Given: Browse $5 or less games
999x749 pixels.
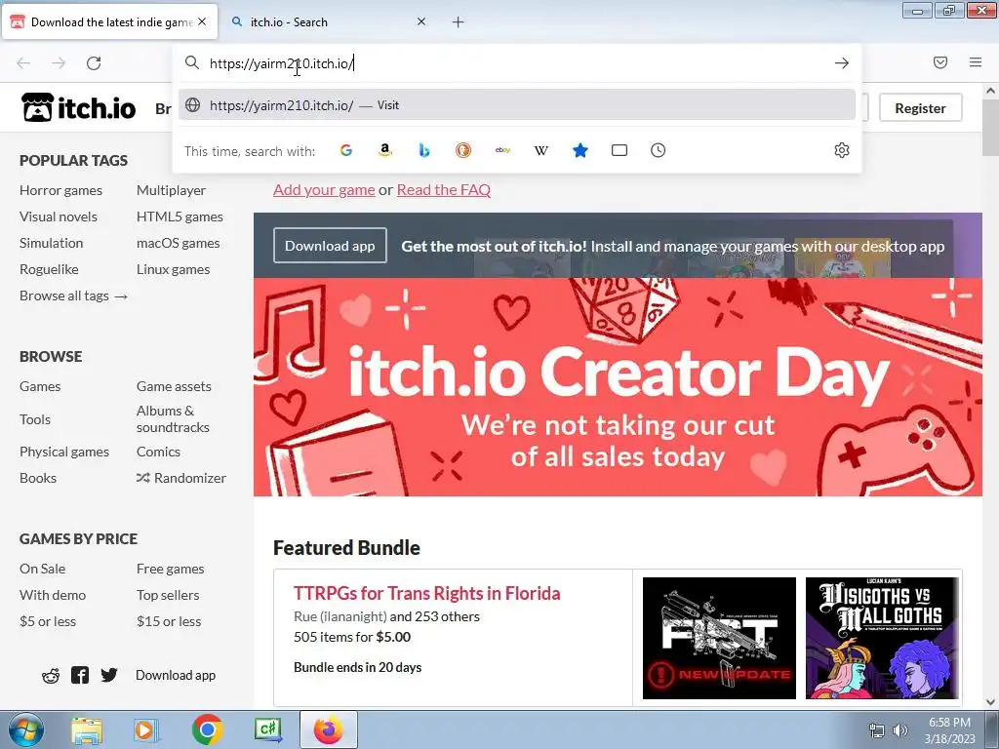Looking at the screenshot, I should 48,621.
